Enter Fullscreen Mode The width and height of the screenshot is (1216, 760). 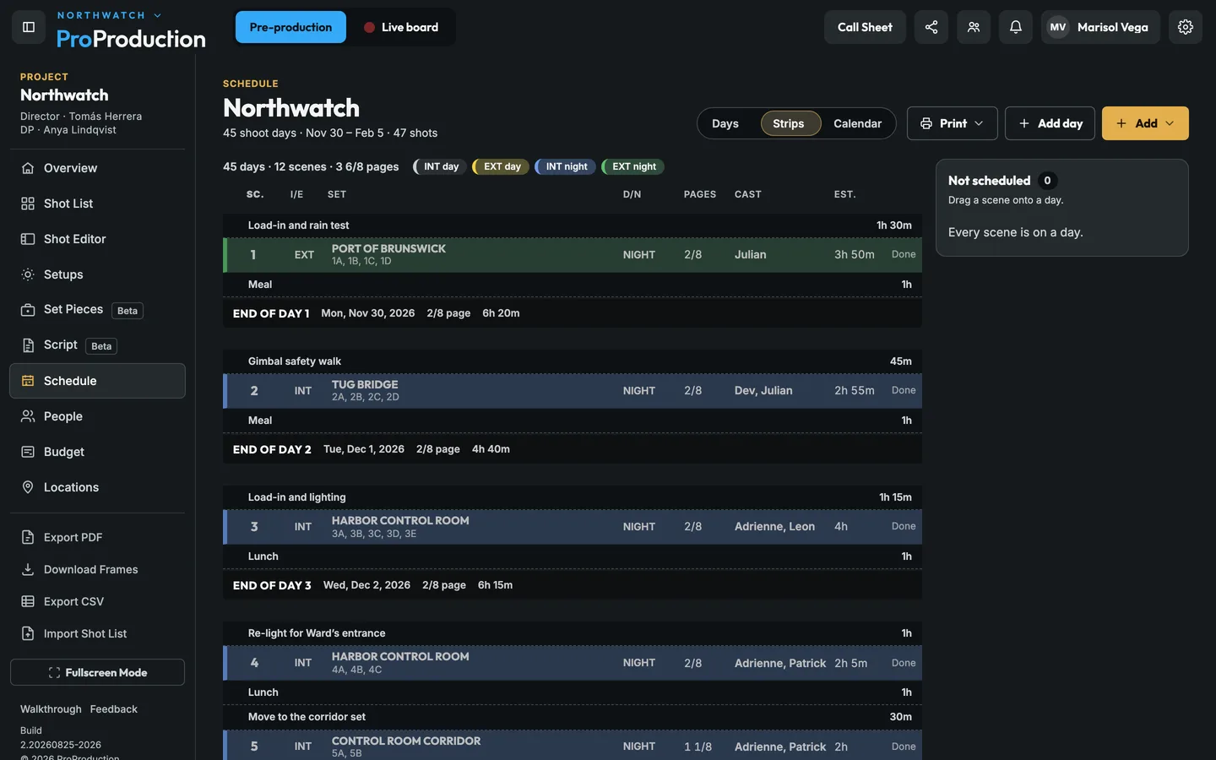coord(97,672)
